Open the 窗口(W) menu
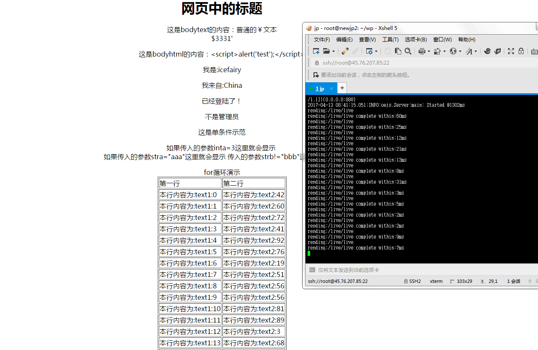This screenshot has height=350, width=538. 443,40
